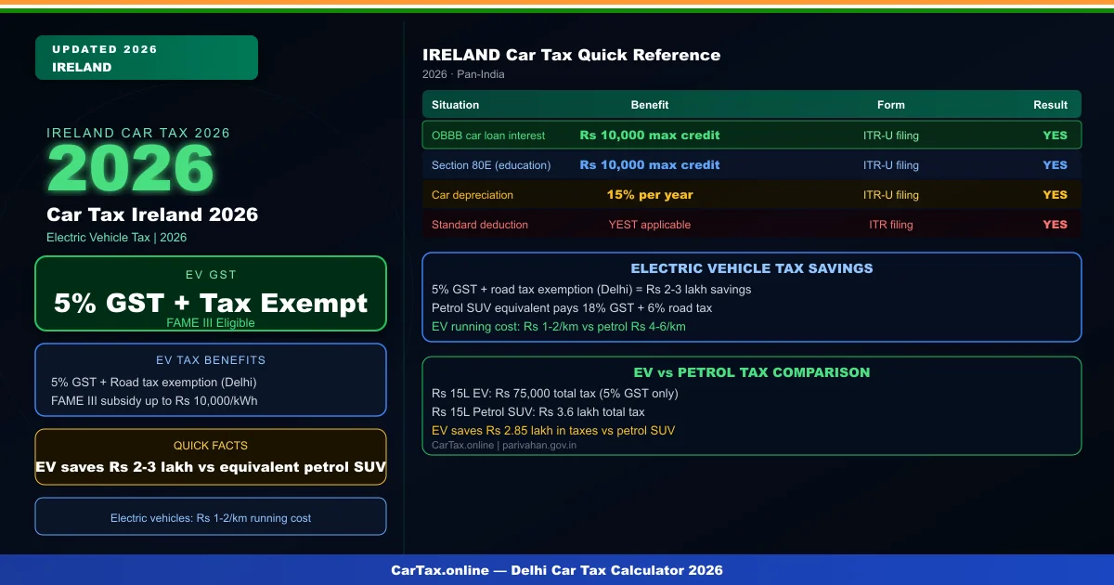
Task: Click YES result in Standard deduction row
Action: (1056, 225)
